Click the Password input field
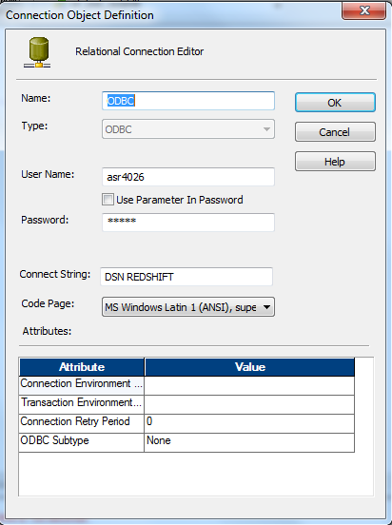The height and width of the screenshot is (525, 392). point(188,222)
